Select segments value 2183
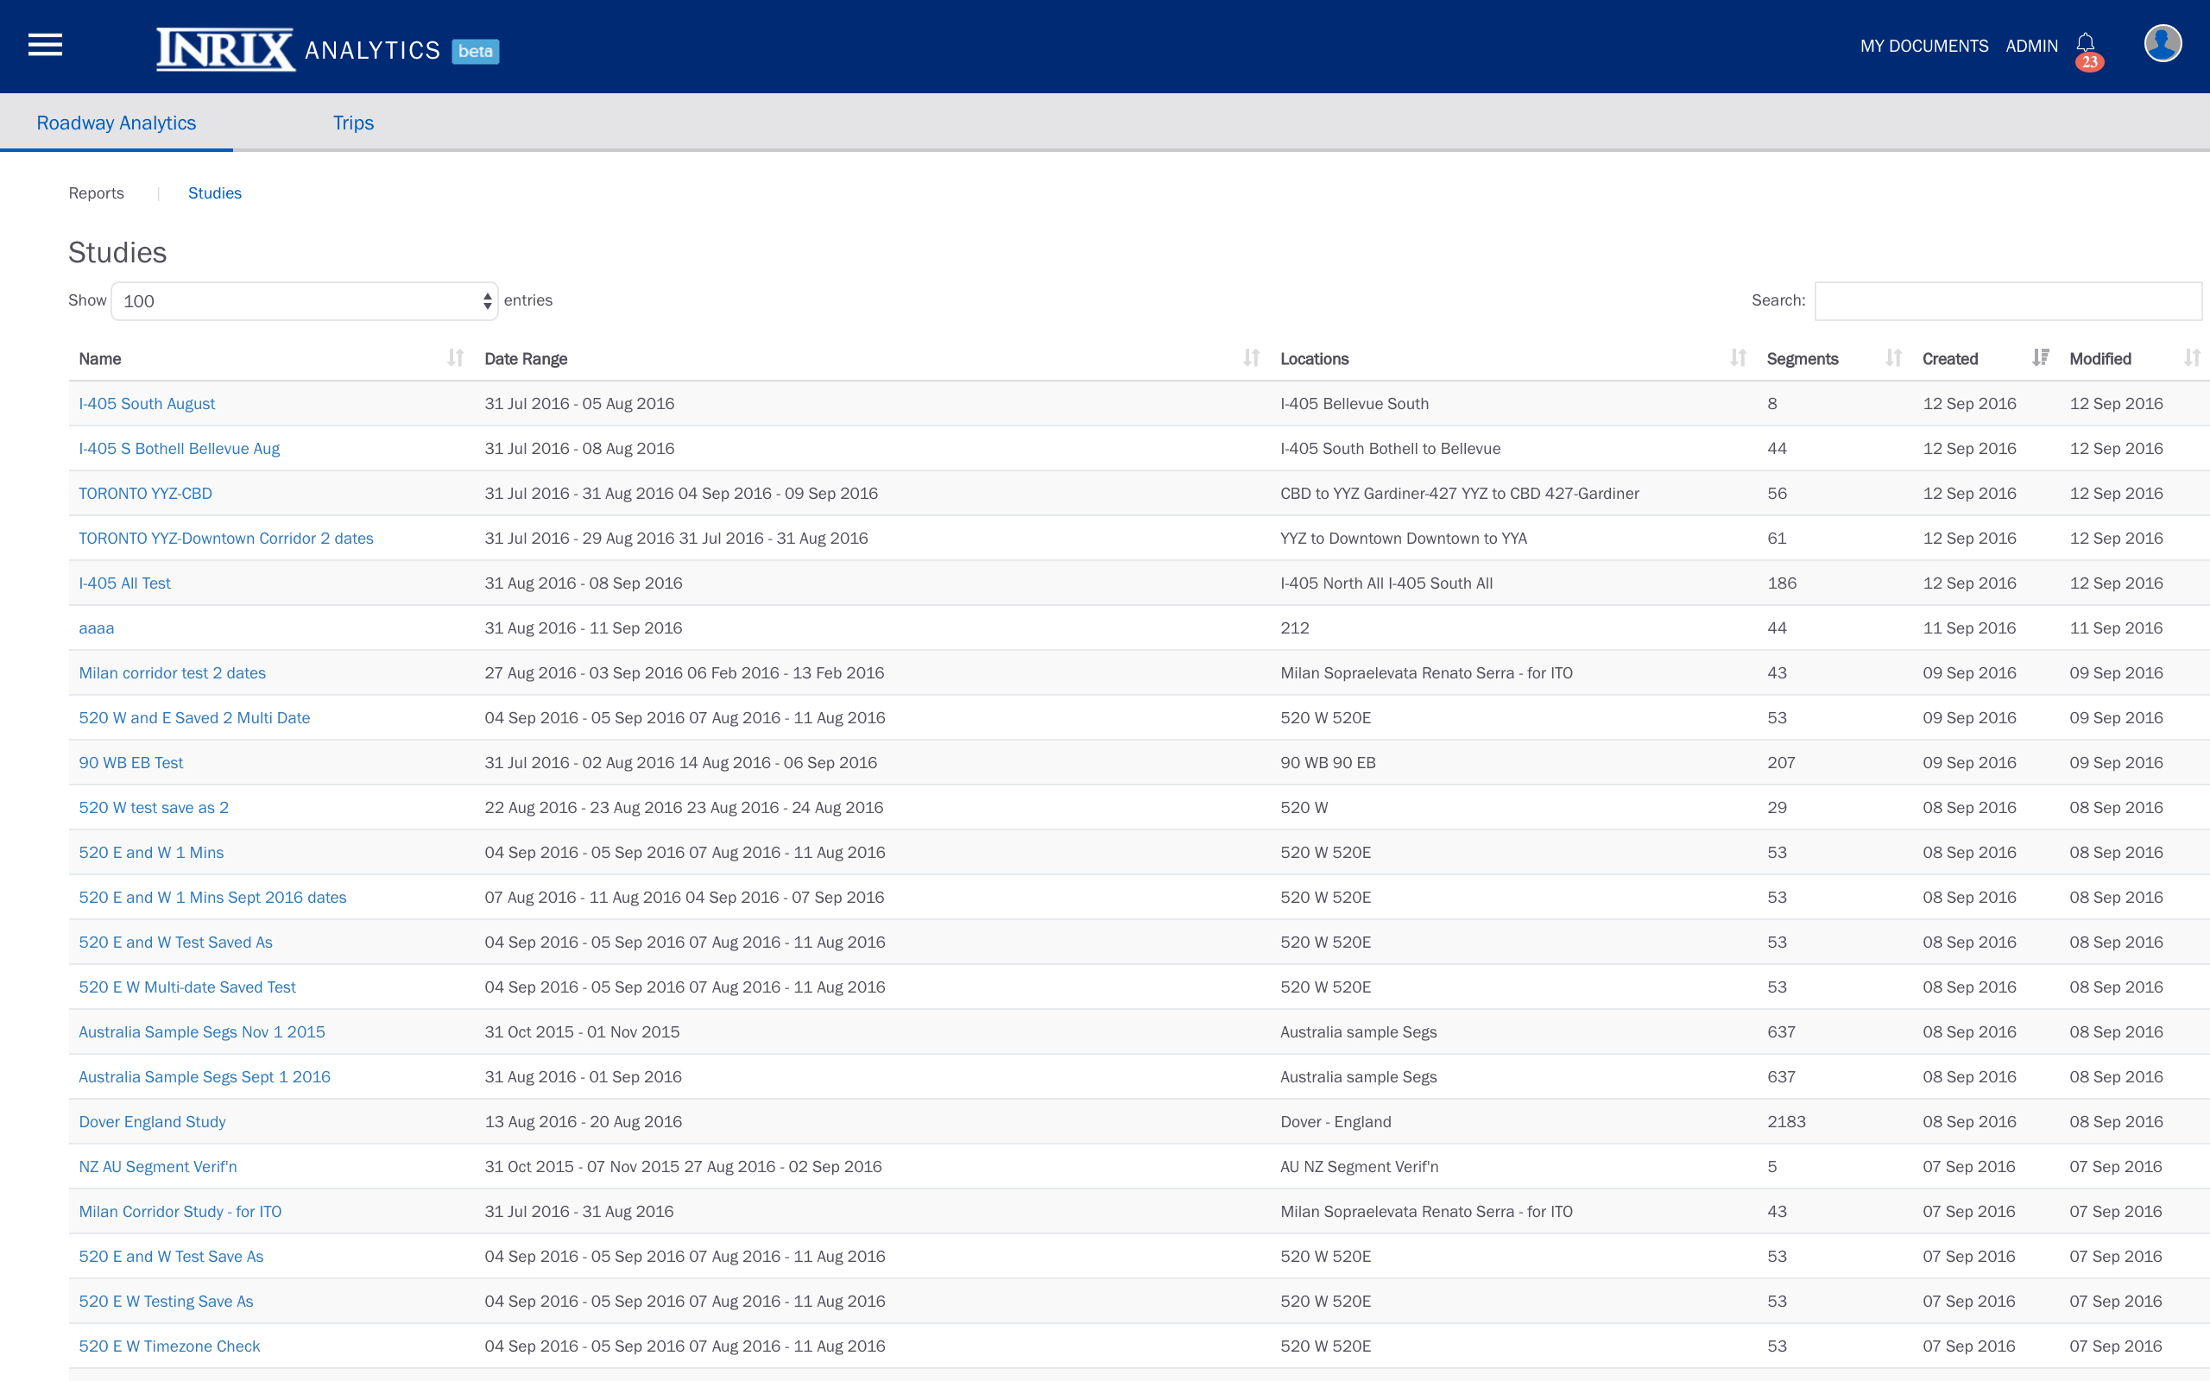Screen dimensions: 2210x1381 tap(1786, 1121)
